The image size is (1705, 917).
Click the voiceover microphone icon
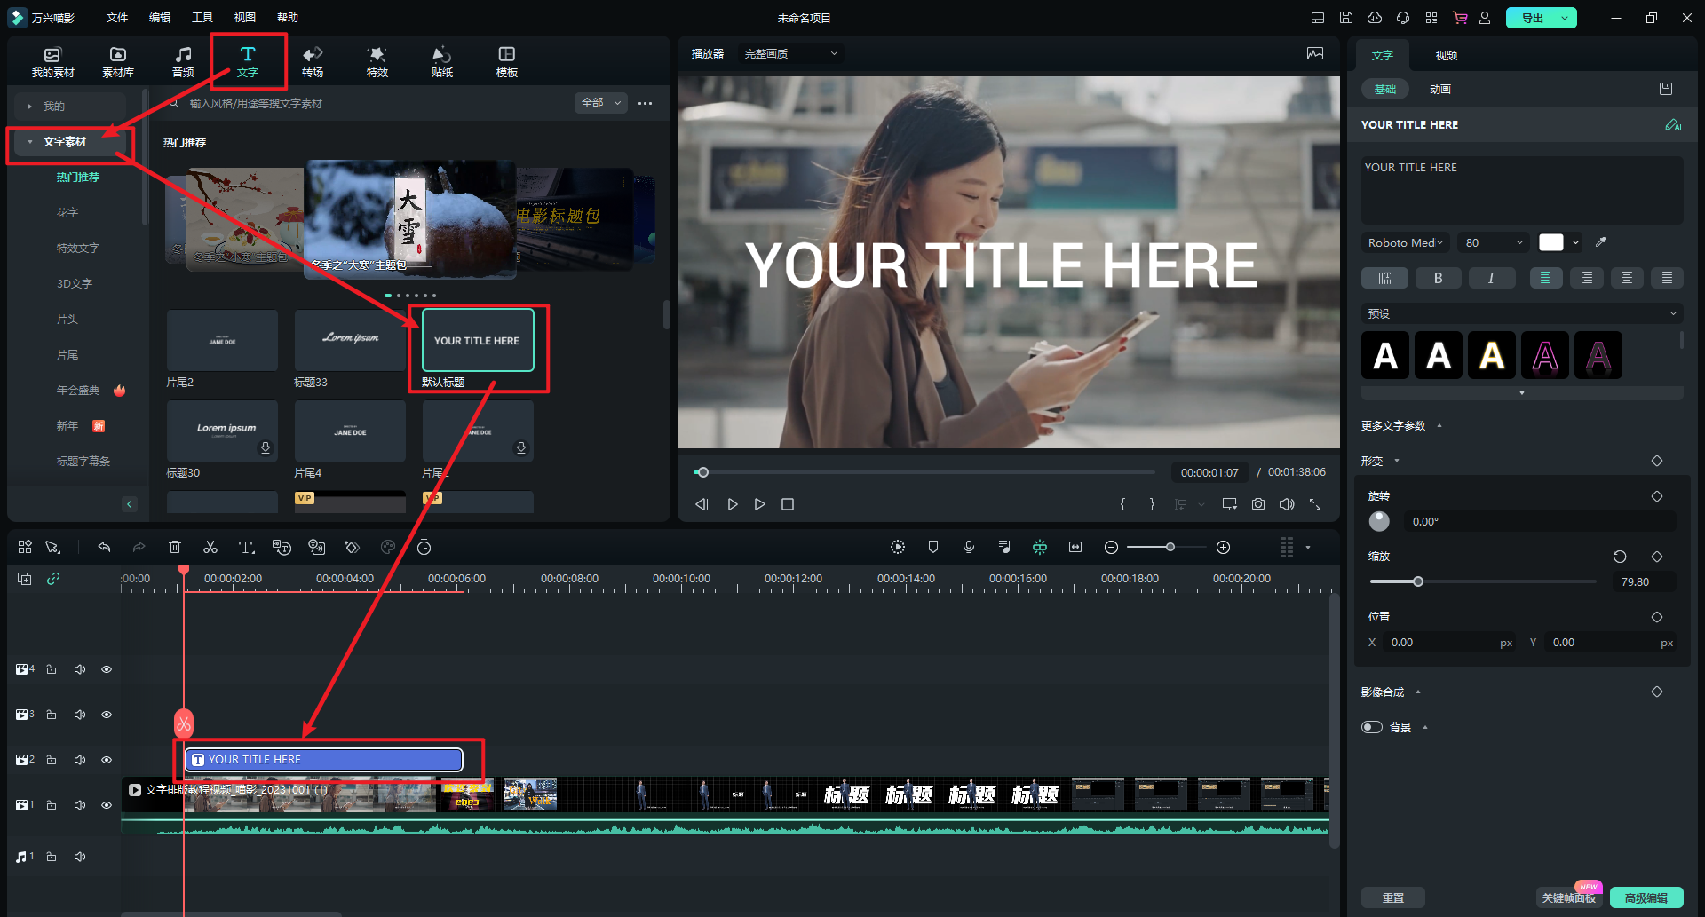pyautogui.click(x=969, y=548)
